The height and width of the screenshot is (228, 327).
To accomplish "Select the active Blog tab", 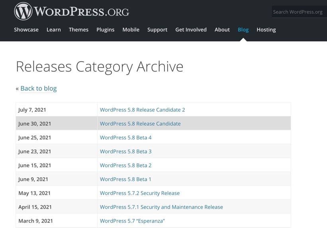I will [243, 30].
